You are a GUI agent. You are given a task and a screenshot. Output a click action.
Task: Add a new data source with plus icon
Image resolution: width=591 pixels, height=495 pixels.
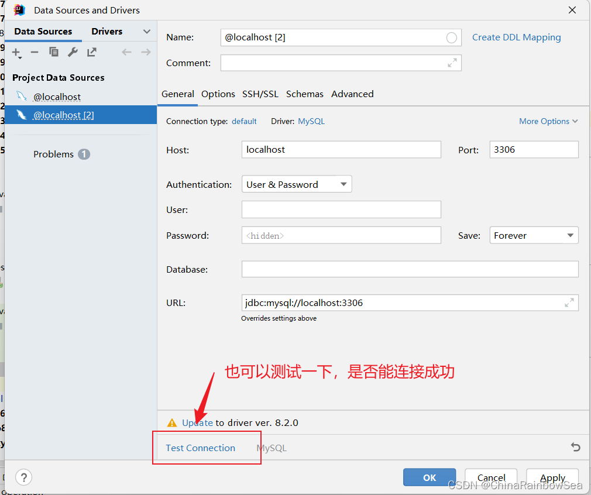[x=16, y=53]
